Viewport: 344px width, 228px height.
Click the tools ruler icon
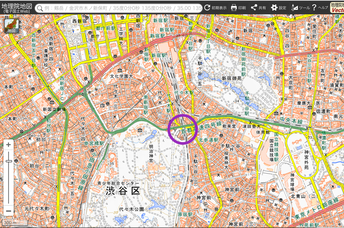(294, 8)
